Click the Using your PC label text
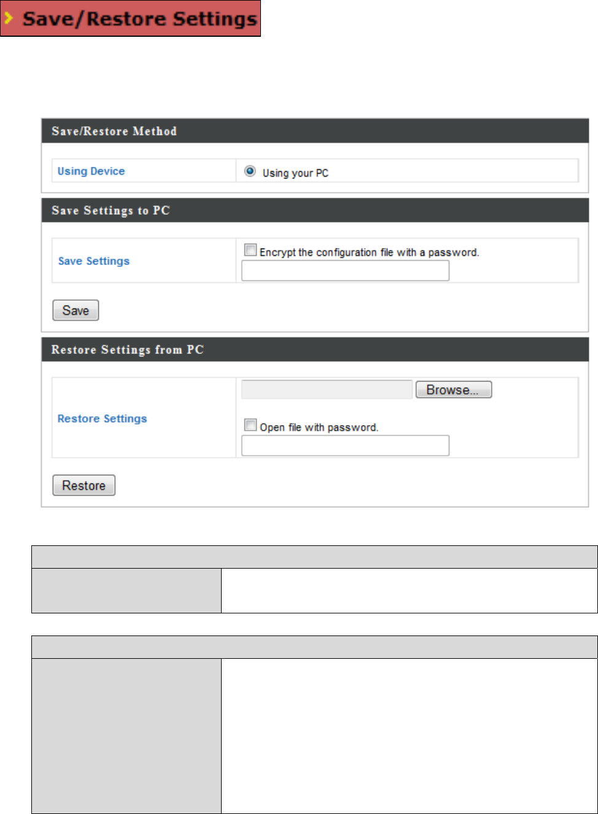The height and width of the screenshot is (814, 598). pos(295,173)
